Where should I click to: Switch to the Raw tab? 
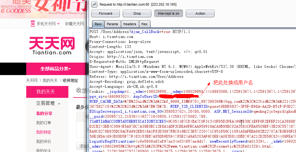[x=98, y=24]
